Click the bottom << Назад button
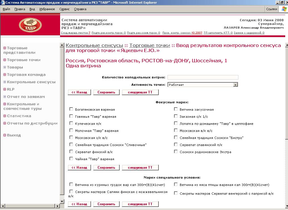Screen dimensions: 288x210 point(79,204)
